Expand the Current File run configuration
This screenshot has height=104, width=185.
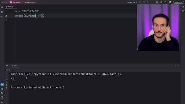132,2
